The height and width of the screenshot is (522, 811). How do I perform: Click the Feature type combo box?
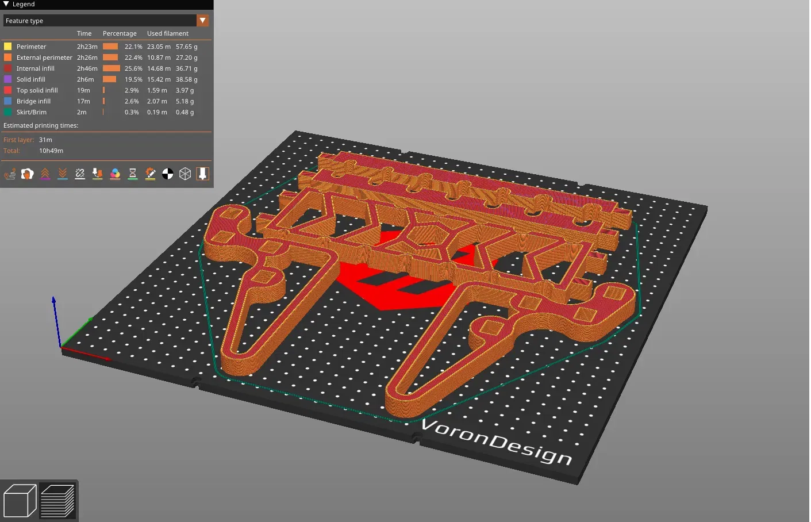click(x=106, y=21)
